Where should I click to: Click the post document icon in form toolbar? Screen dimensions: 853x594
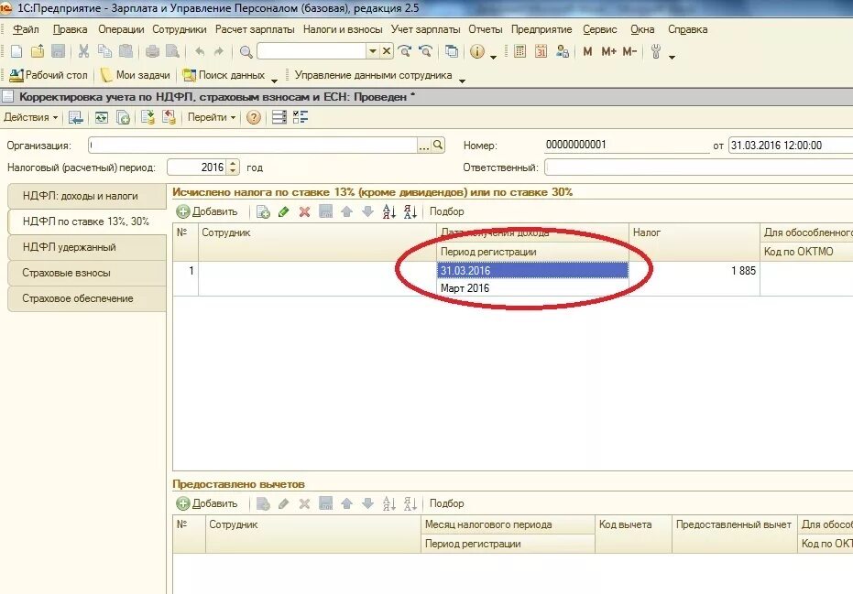coord(148,117)
